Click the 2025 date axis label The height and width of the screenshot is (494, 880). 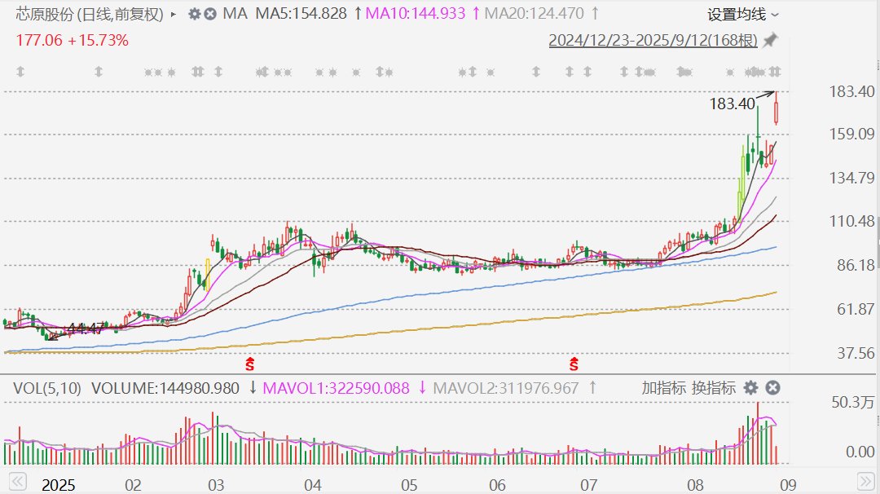pyautogui.click(x=59, y=485)
